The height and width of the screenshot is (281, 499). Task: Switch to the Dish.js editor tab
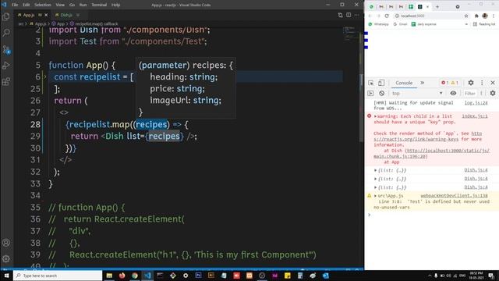pos(66,15)
